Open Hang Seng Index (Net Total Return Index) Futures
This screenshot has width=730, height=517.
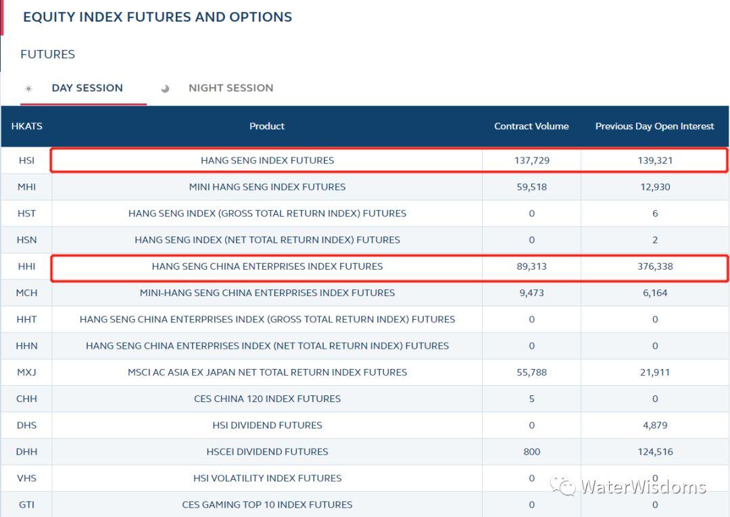pos(267,240)
